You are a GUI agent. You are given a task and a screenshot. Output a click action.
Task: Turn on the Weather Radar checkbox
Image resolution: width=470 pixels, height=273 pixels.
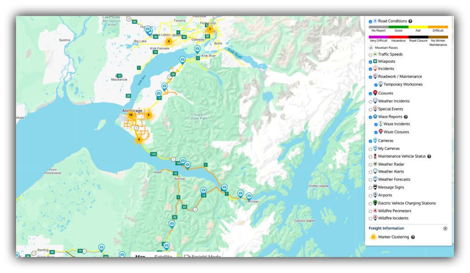pos(370,164)
